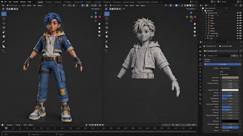
Task: Hide the pouch object in the outliner
Action: (238, 28)
